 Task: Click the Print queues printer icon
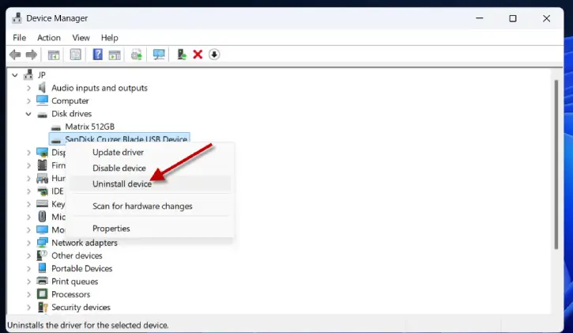pos(43,281)
